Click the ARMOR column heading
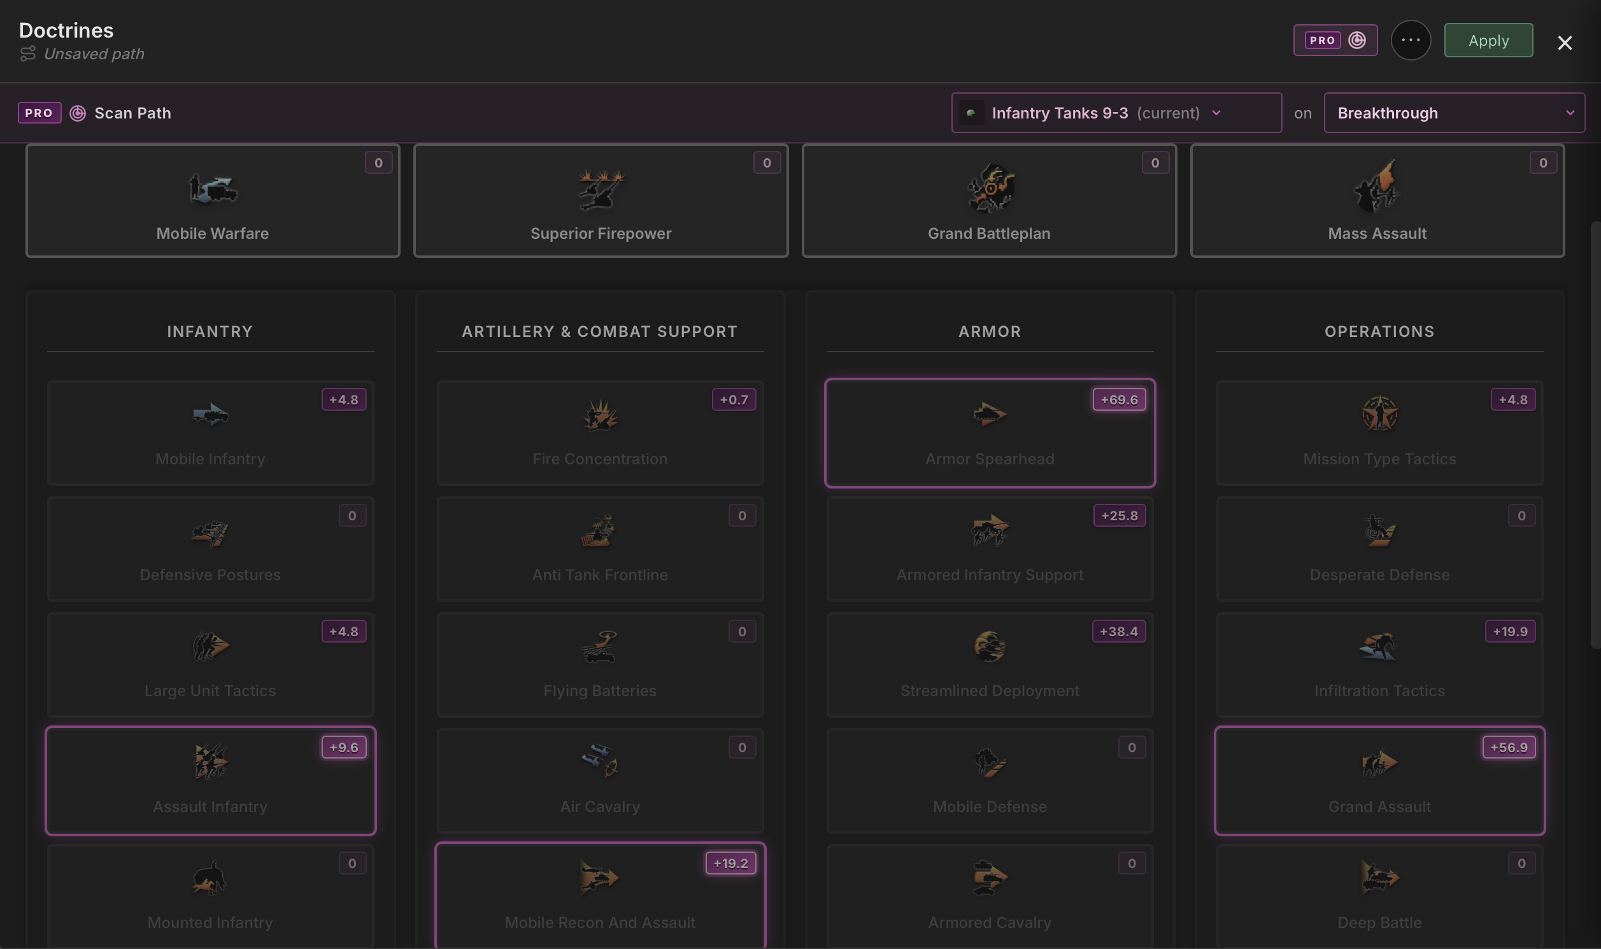This screenshot has height=949, width=1601. click(x=990, y=332)
